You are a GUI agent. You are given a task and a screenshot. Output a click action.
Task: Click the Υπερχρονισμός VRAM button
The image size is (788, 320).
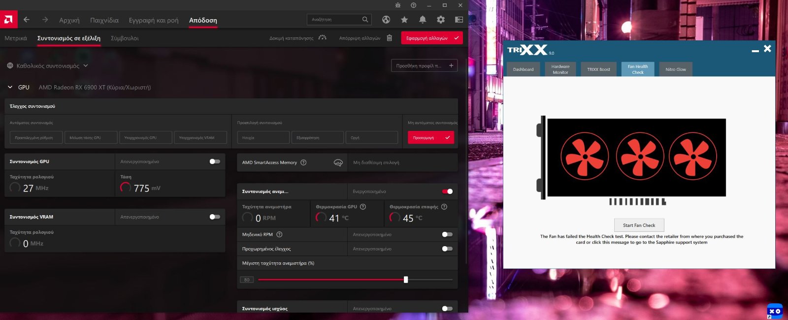(200, 137)
